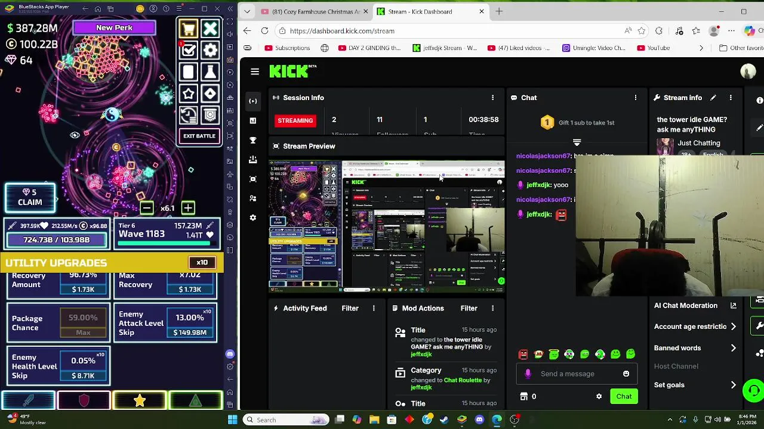Claim the 5 gems reward
The image size is (764, 429).
tap(30, 197)
